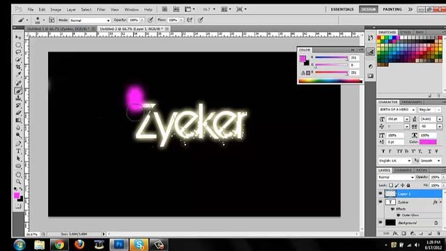Viewport: 446px width, 251px height.
Task: Click the Launch Bridge icon
Action: click(x=164, y=9)
